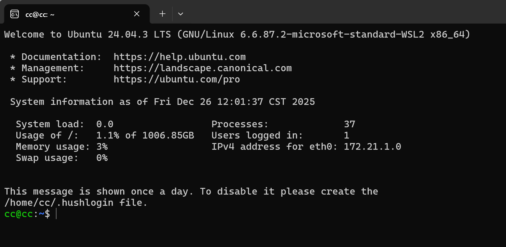506x247 pixels.
Task: Follow the https://ubuntu.com/pro link
Action: (177, 79)
